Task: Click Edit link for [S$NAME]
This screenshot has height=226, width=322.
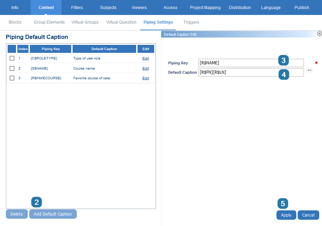Action: (146, 68)
